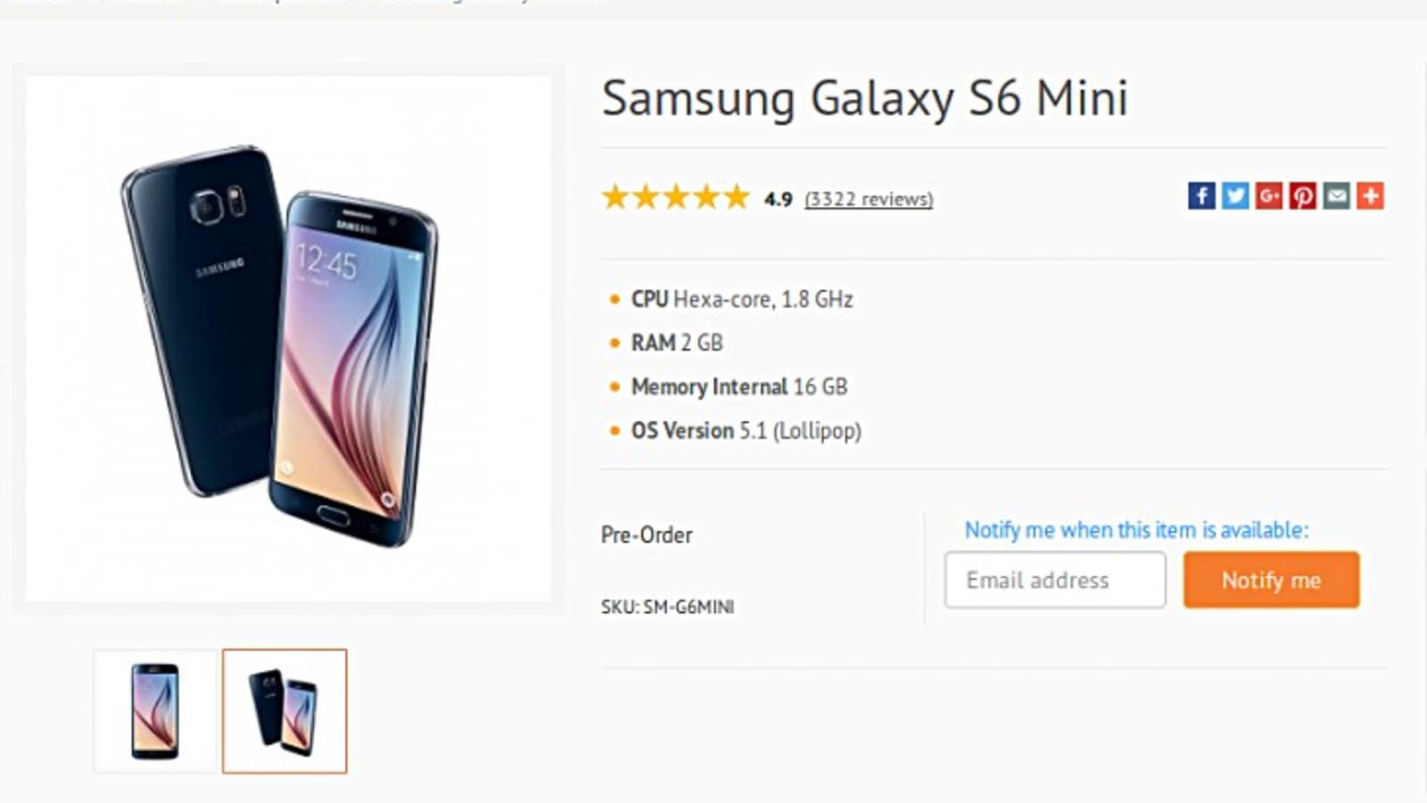Click the Twitter share icon
The height and width of the screenshot is (803, 1427).
coord(1235,195)
